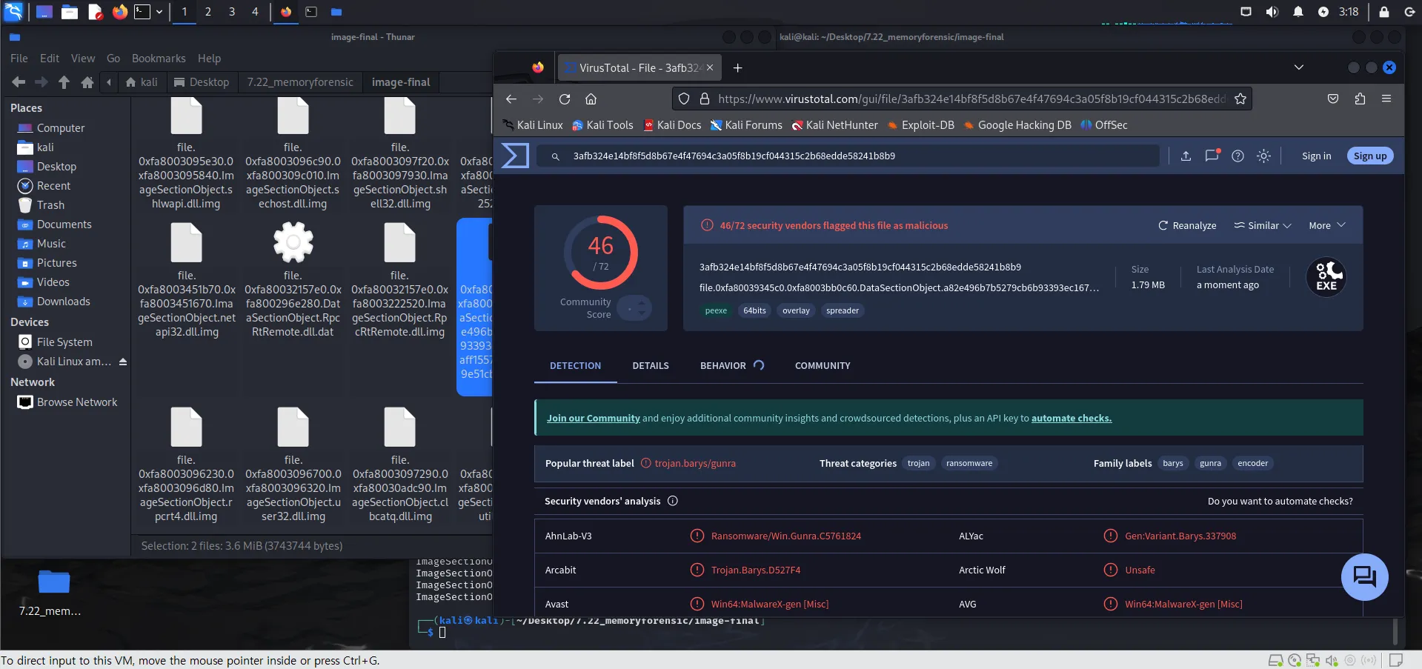Click the Reanalyze button
Image resolution: width=1422 pixels, height=669 pixels.
(x=1187, y=225)
